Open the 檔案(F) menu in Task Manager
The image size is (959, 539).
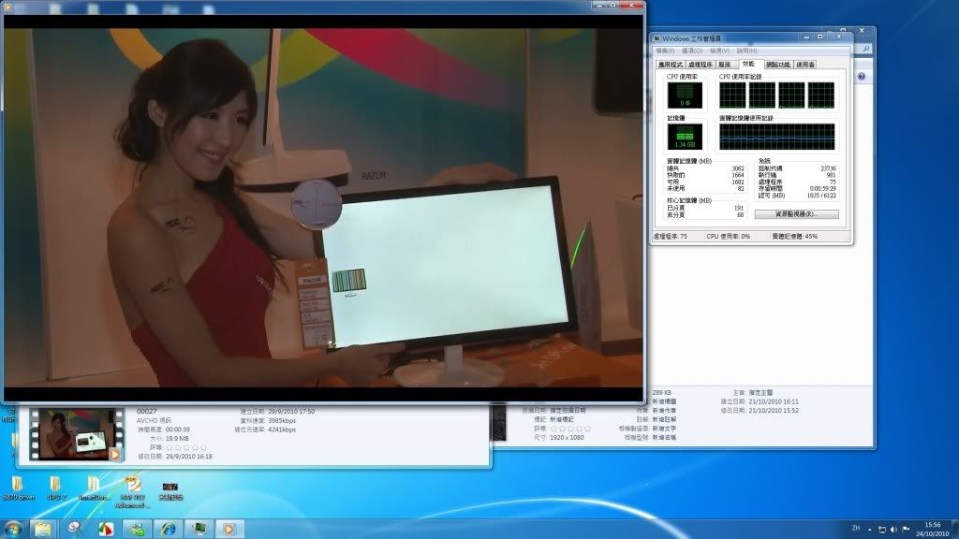point(666,51)
